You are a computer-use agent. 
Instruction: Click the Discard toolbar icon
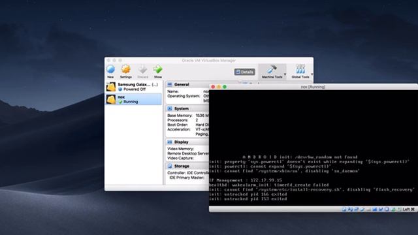[x=142, y=70]
